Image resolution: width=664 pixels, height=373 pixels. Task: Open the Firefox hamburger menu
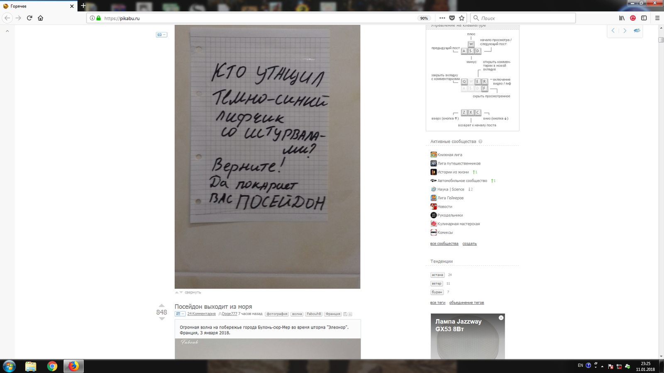[657, 18]
